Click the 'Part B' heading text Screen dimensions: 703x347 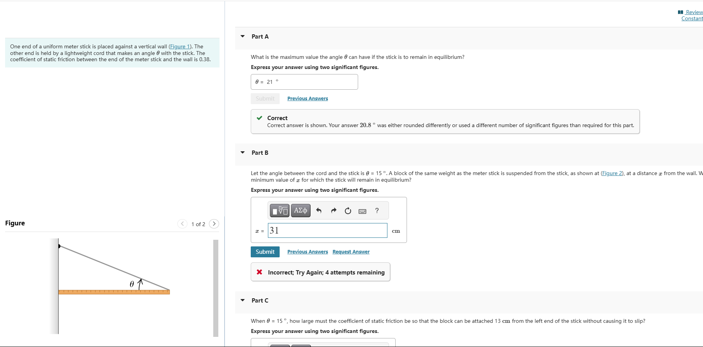260,153
